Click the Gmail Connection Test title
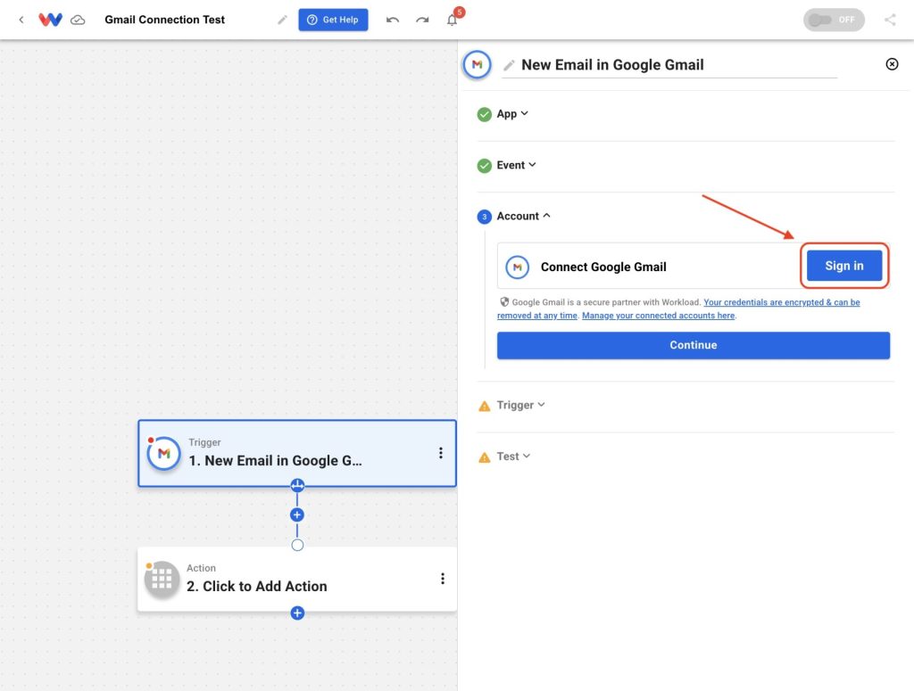This screenshot has height=691, width=914. click(164, 20)
